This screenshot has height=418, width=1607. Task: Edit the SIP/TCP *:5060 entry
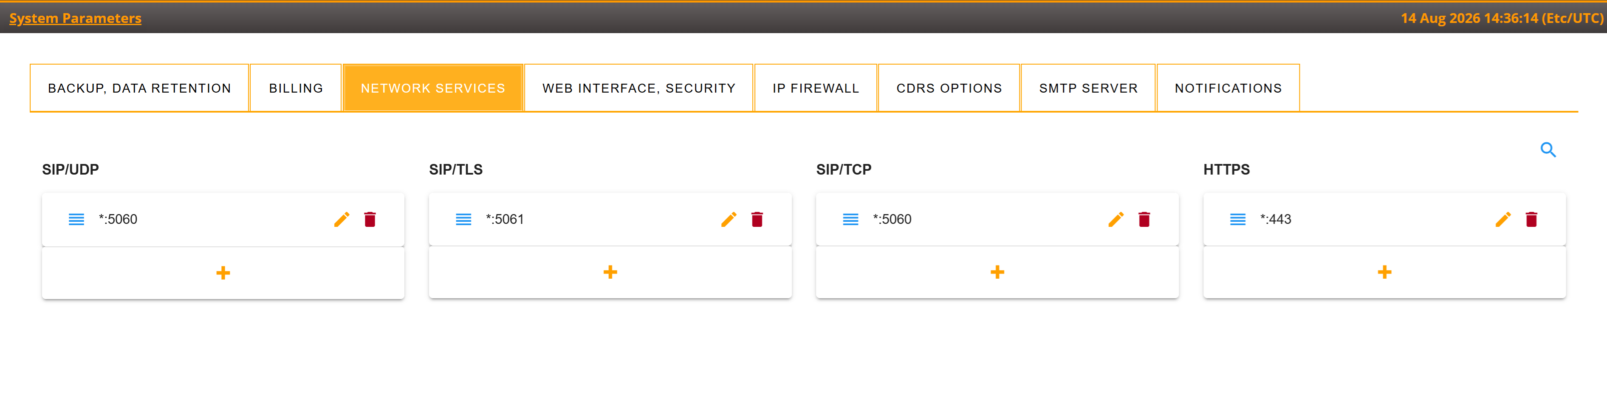1116,220
